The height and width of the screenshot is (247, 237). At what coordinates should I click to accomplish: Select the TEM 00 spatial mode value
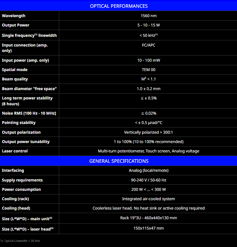pyautogui.click(x=148, y=70)
